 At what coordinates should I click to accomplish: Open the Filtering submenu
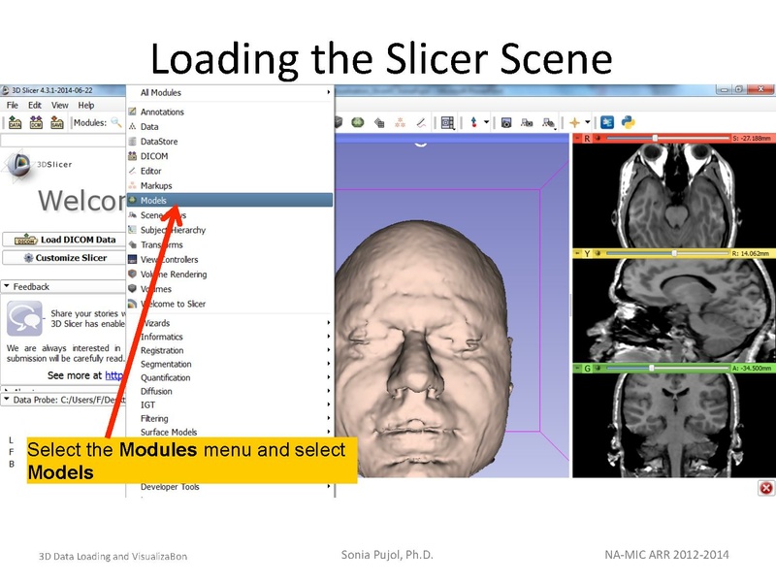(x=230, y=419)
